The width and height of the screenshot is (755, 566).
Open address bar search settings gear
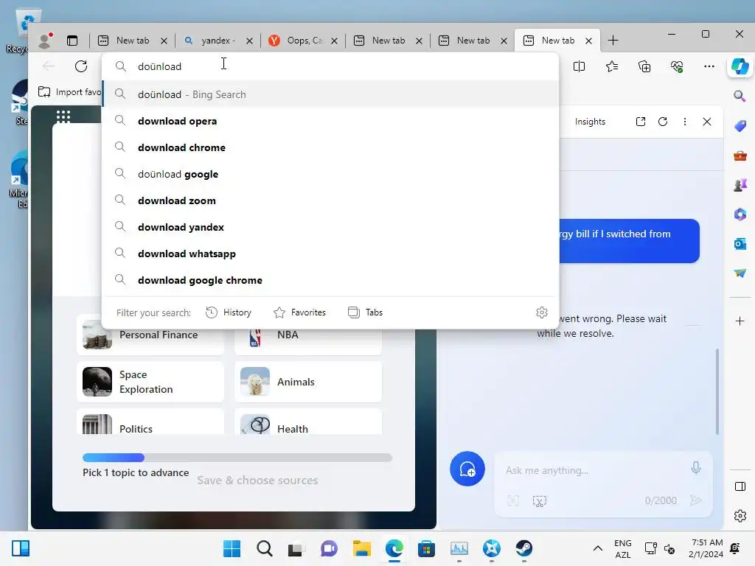tap(542, 312)
